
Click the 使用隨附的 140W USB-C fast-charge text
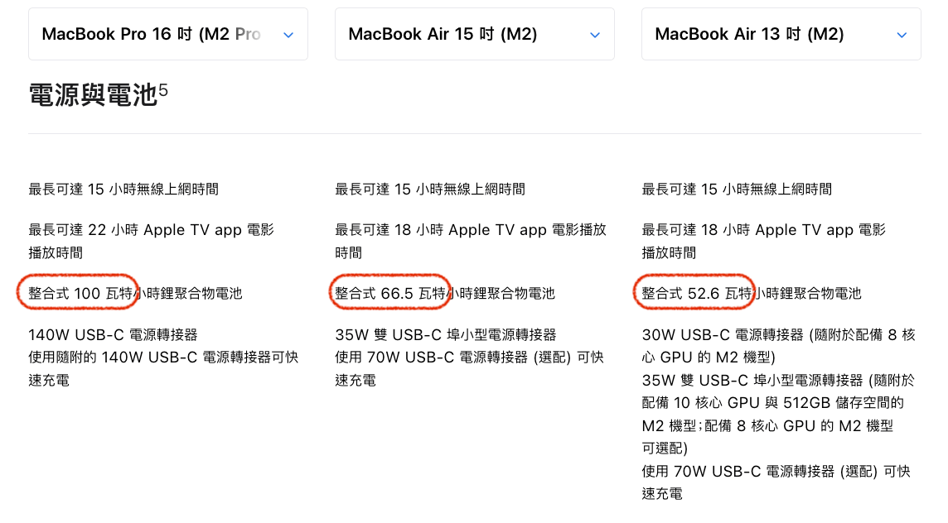coord(163,357)
